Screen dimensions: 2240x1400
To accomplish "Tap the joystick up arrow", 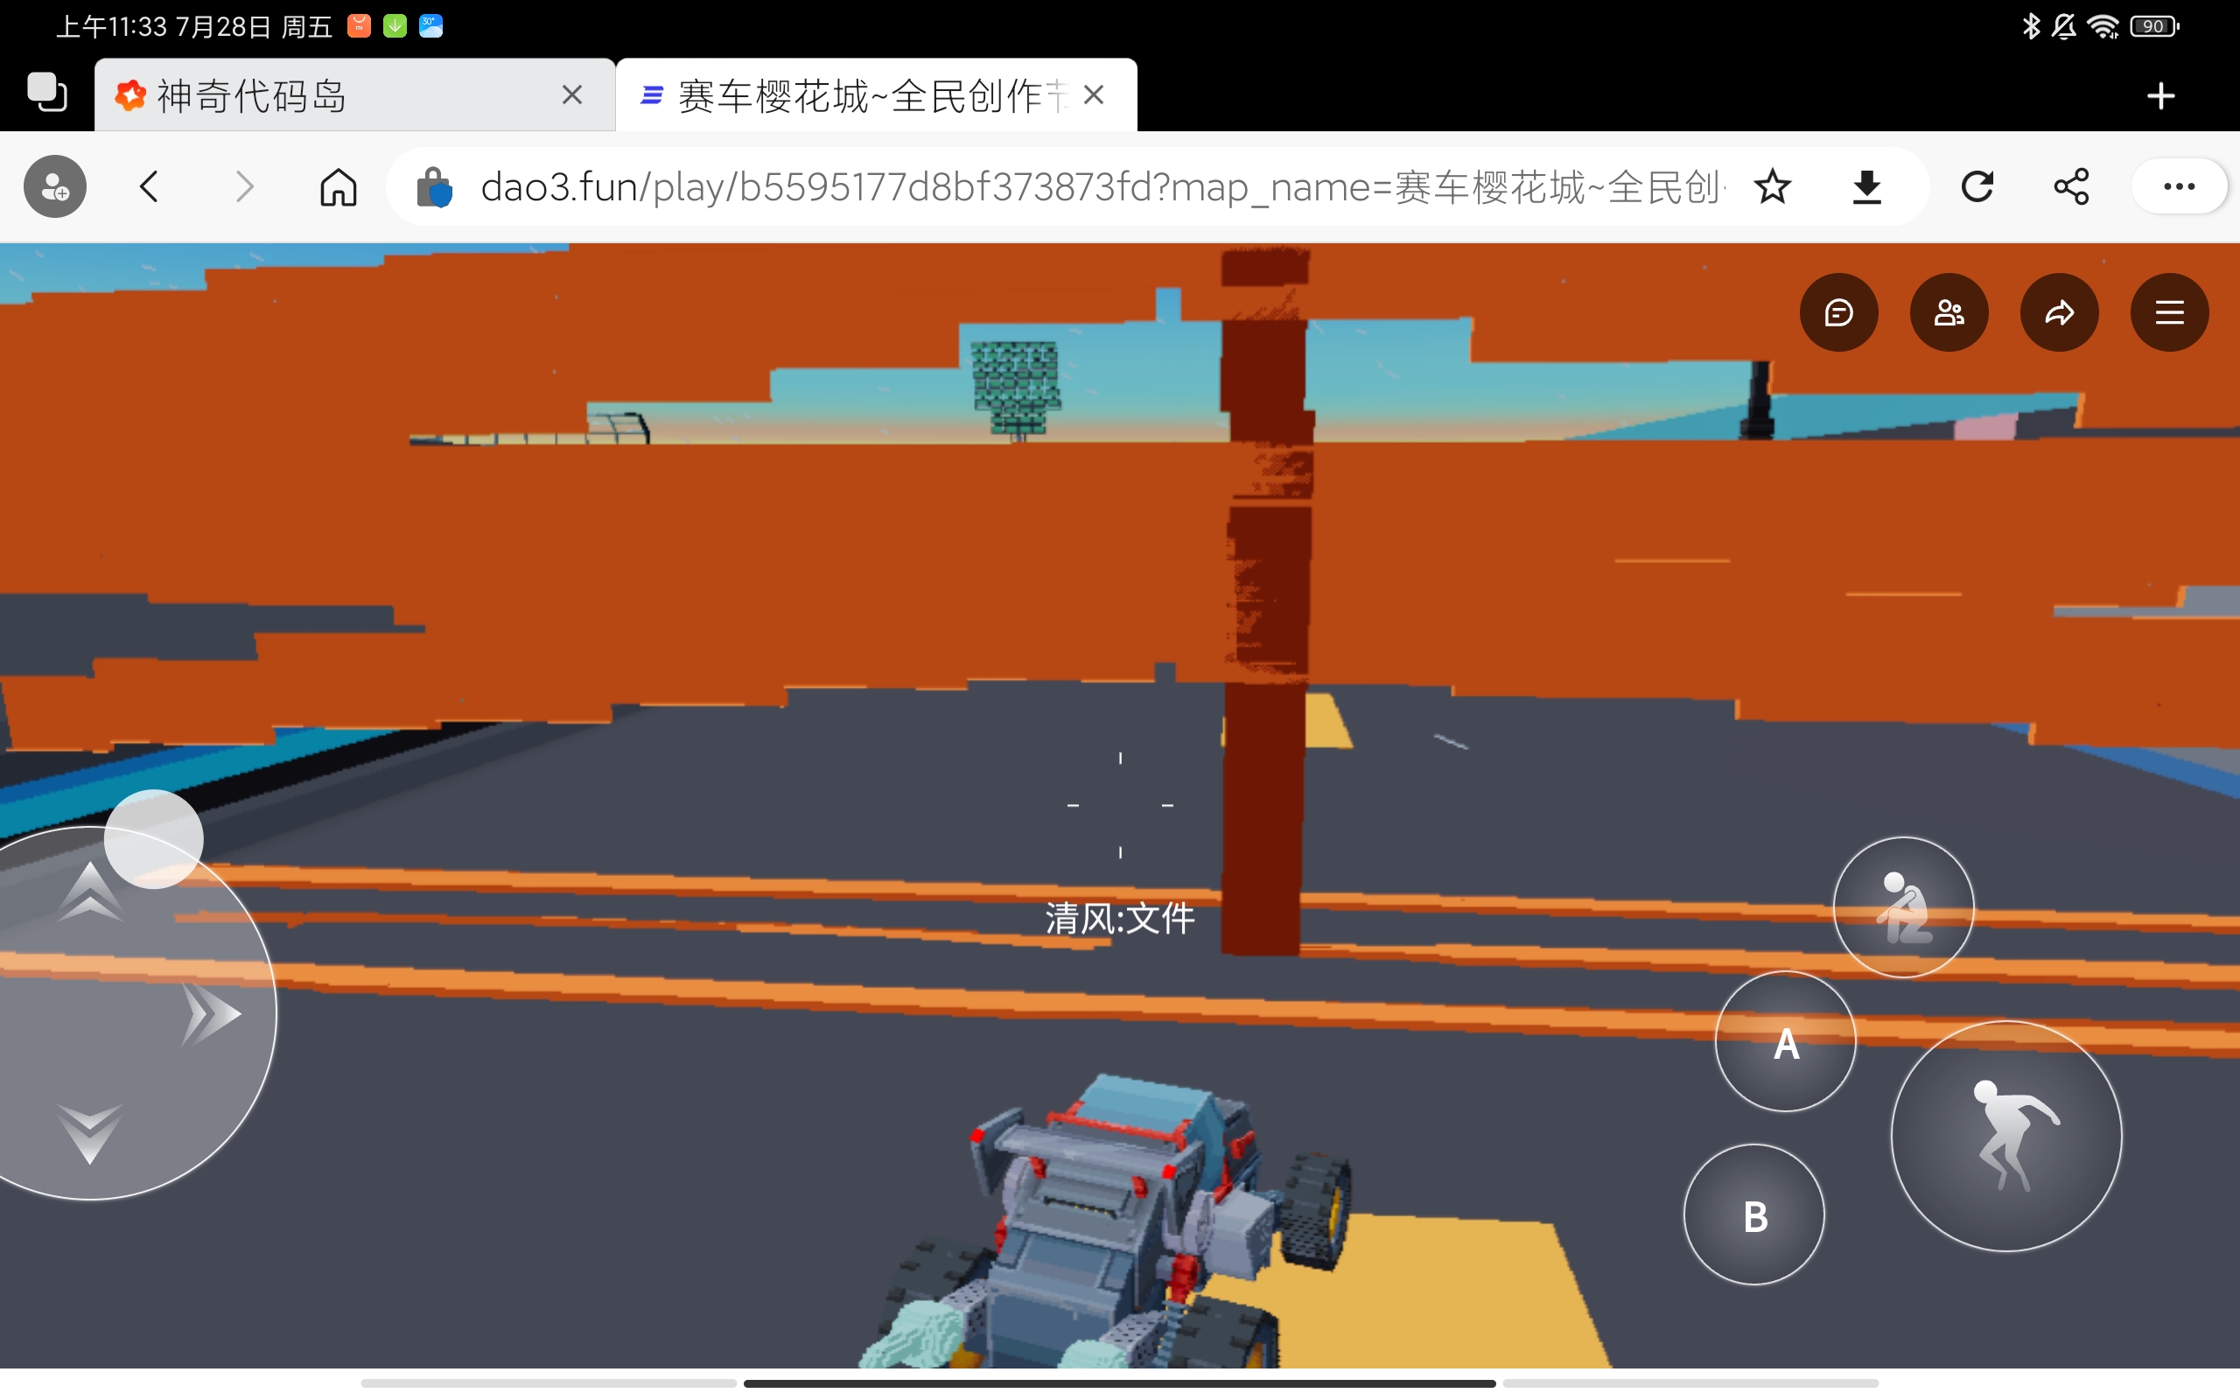I will [x=90, y=892].
